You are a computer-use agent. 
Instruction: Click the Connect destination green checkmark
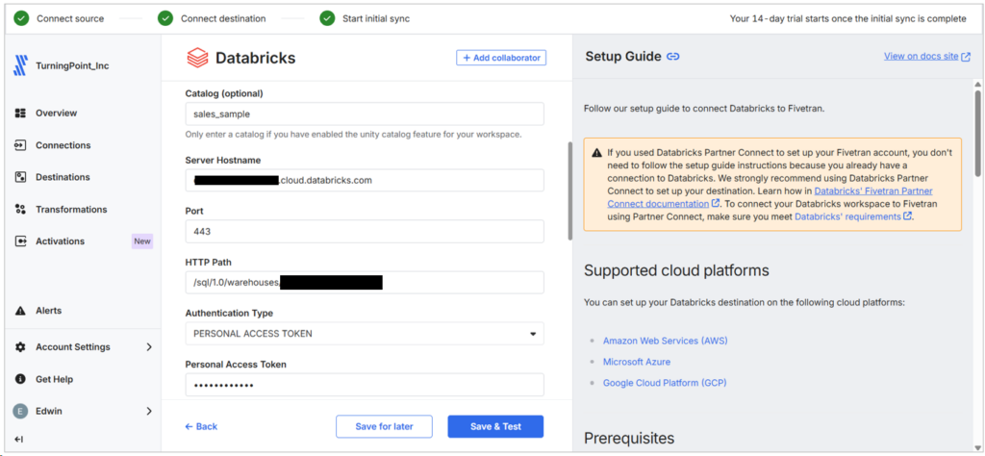165,18
